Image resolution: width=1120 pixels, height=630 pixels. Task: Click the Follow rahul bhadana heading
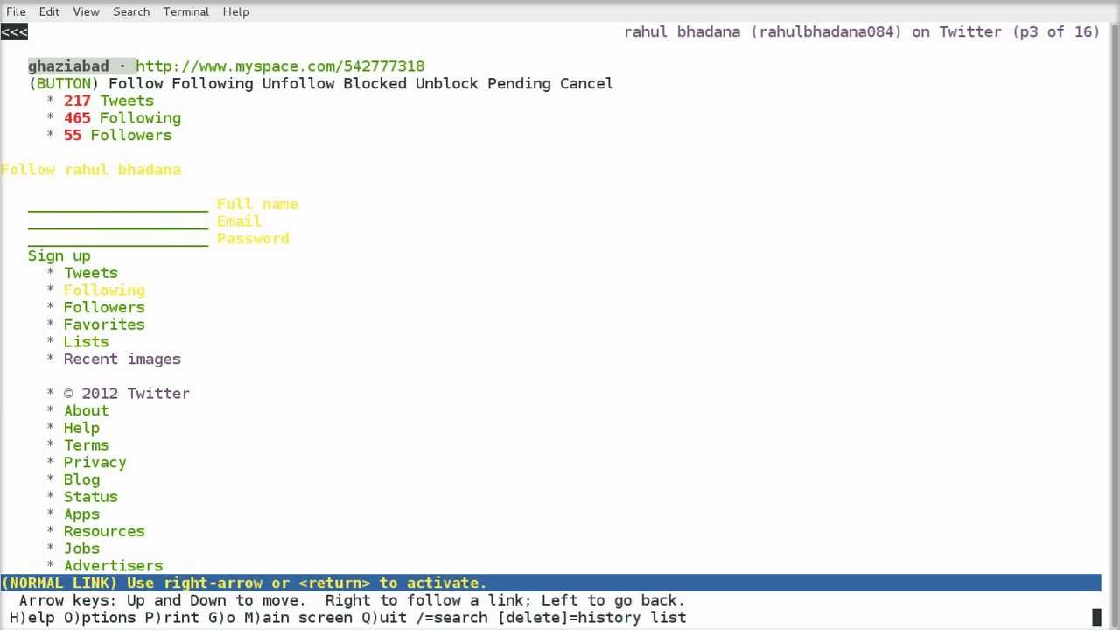pyautogui.click(x=91, y=170)
